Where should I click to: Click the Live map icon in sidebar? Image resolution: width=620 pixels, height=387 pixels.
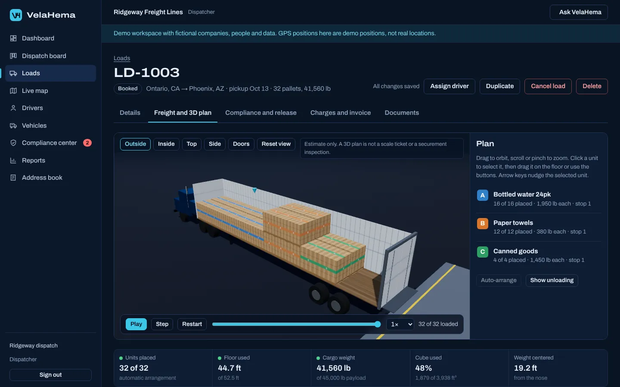[x=13, y=91]
